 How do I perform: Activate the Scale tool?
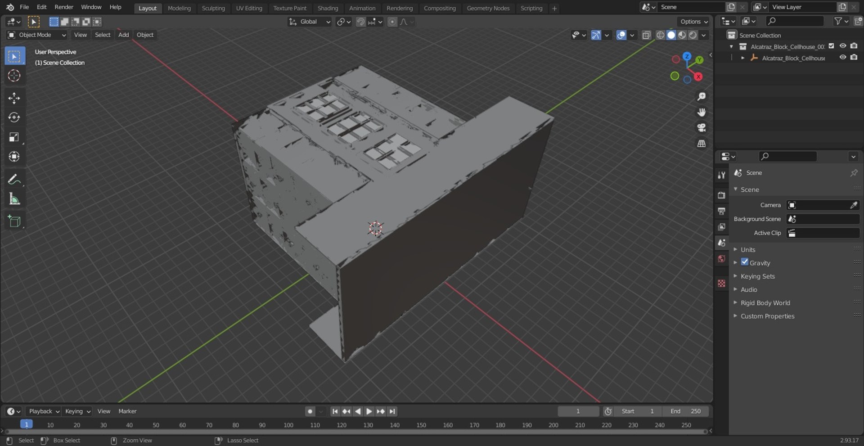(x=14, y=137)
